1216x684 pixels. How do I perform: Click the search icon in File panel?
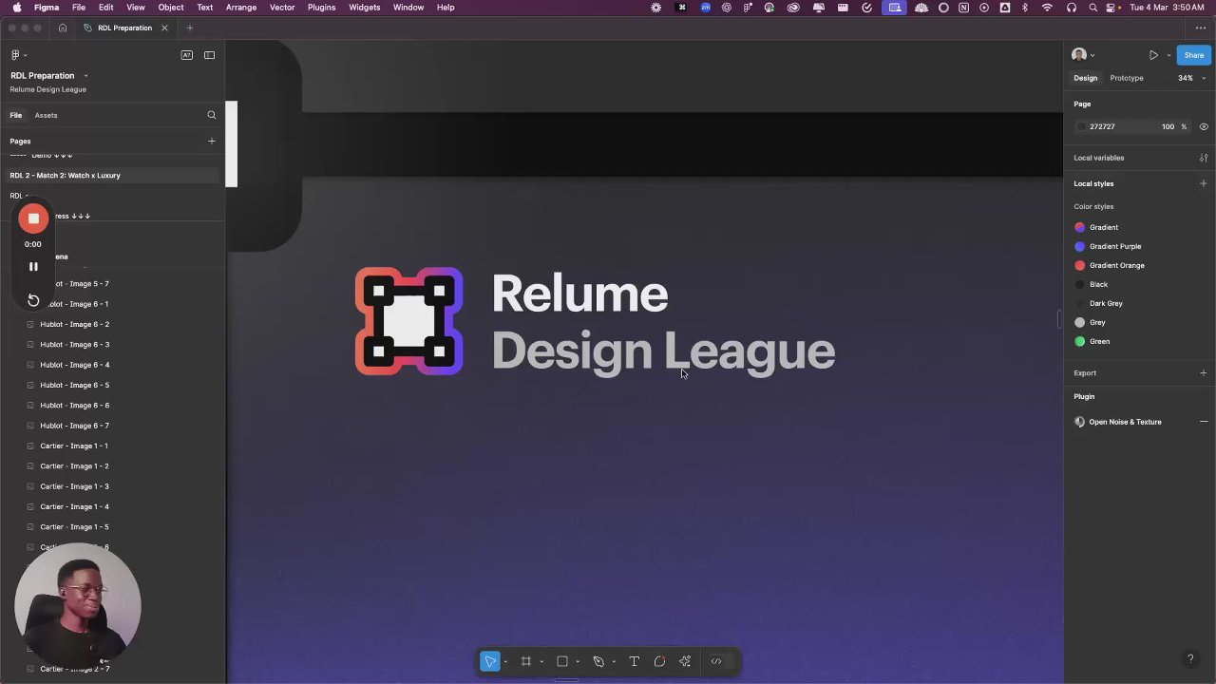pyautogui.click(x=211, y=115)
